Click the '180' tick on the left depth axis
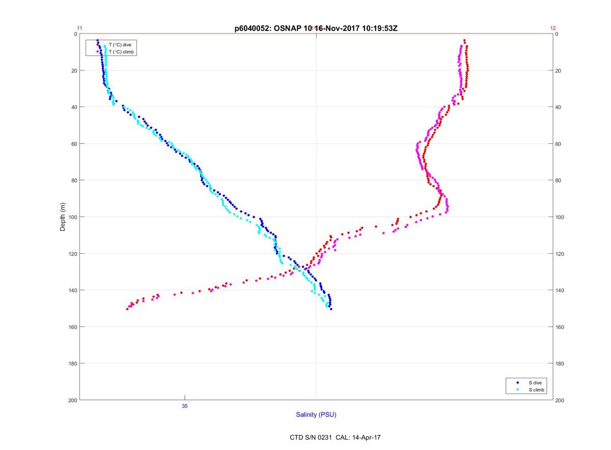Screen dimensions: 611x450 tap(73, 364)
